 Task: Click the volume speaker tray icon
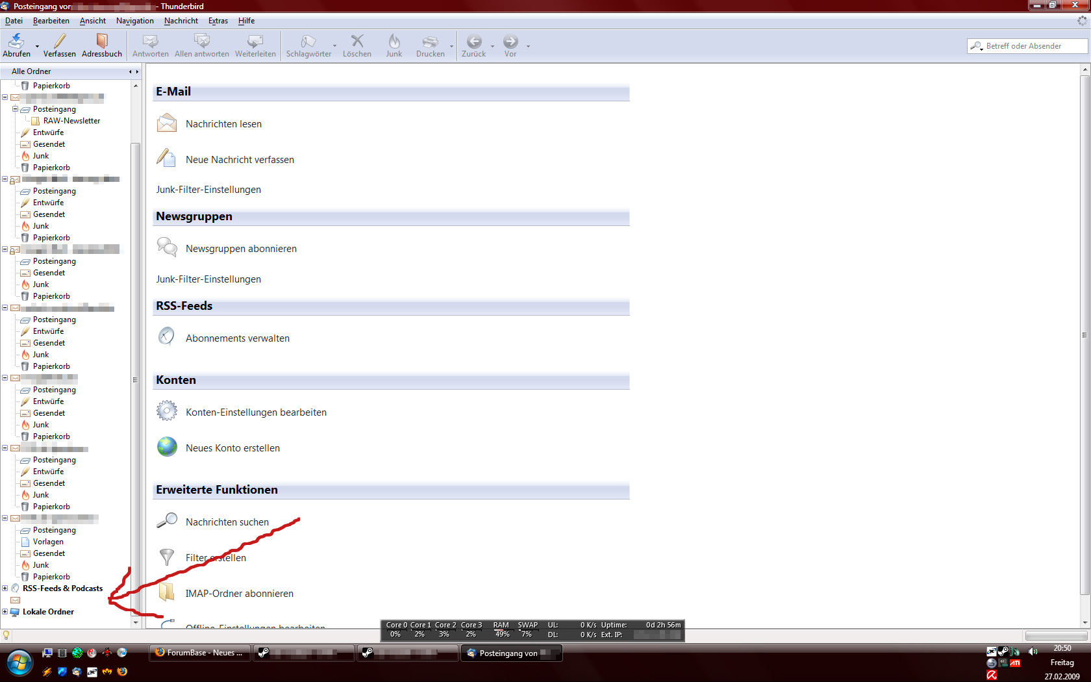1033,651
